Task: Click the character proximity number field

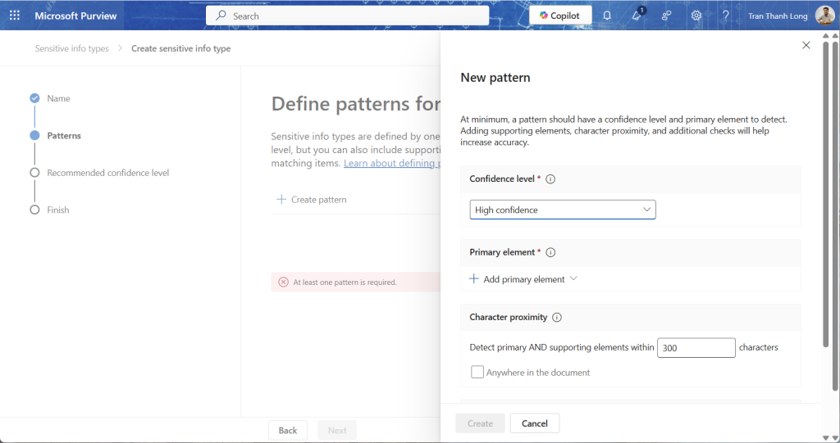Action: tap(696, 348)
